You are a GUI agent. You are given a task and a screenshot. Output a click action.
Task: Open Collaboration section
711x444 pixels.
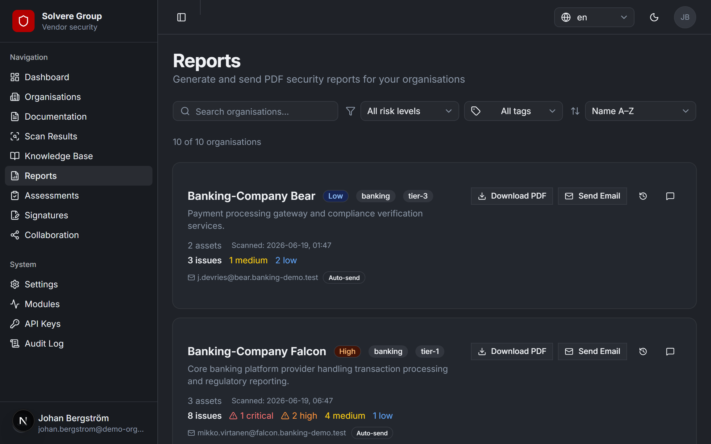pos(79,235)
